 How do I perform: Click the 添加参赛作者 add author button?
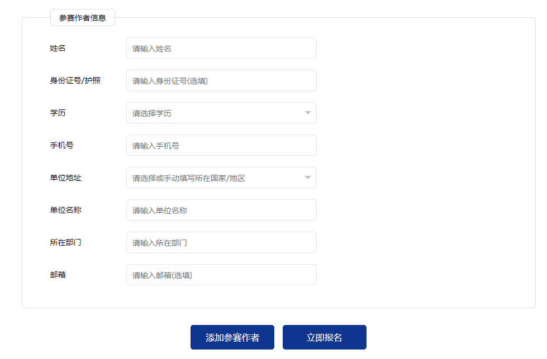(x=232, y=337)
